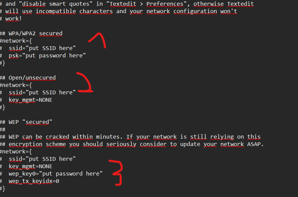Click the 'wep_tx_keyidx=0' line

pos(34,181)
